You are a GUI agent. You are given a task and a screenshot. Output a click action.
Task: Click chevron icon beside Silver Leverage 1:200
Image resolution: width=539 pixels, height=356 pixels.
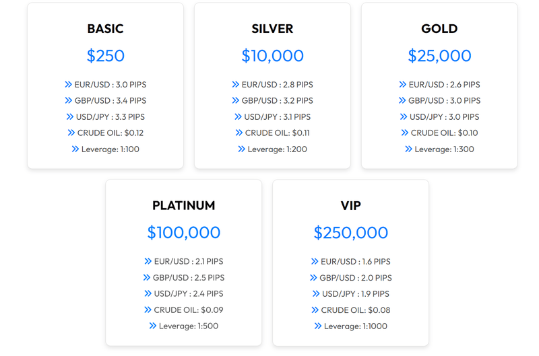(241, 149)
